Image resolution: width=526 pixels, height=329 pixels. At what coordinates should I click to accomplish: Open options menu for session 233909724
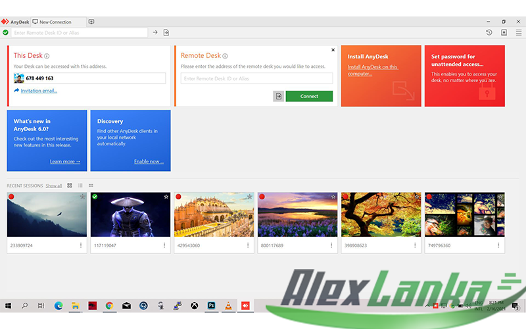click(81, 245)
